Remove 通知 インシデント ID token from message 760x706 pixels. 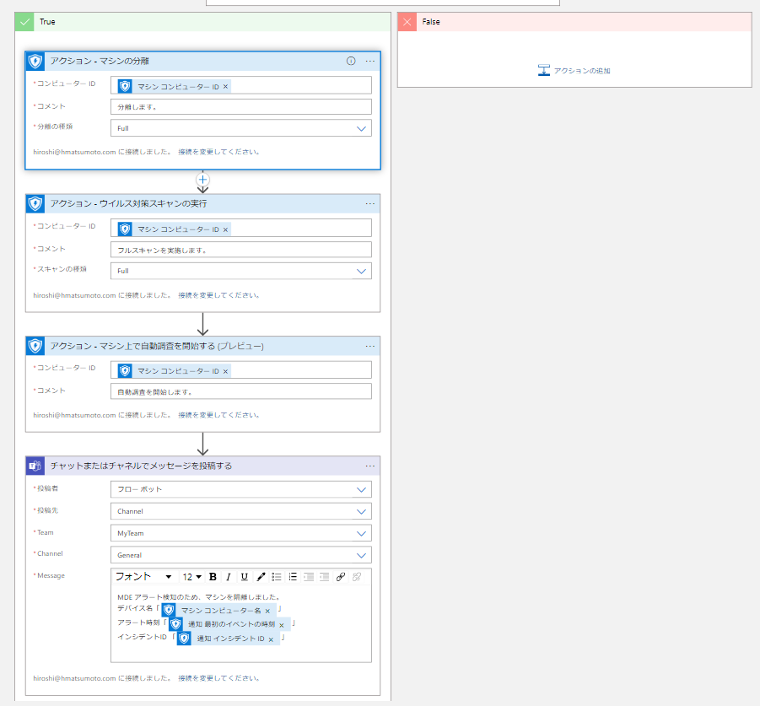271,639
